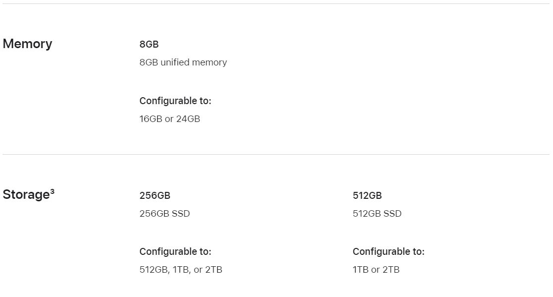The width and height of the screenshot is (553, 297).
Task: Click the 16GB or 24GB text
Action: tap(170, 119)
